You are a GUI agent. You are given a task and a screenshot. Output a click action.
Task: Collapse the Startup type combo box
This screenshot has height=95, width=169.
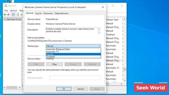[99, 46]
